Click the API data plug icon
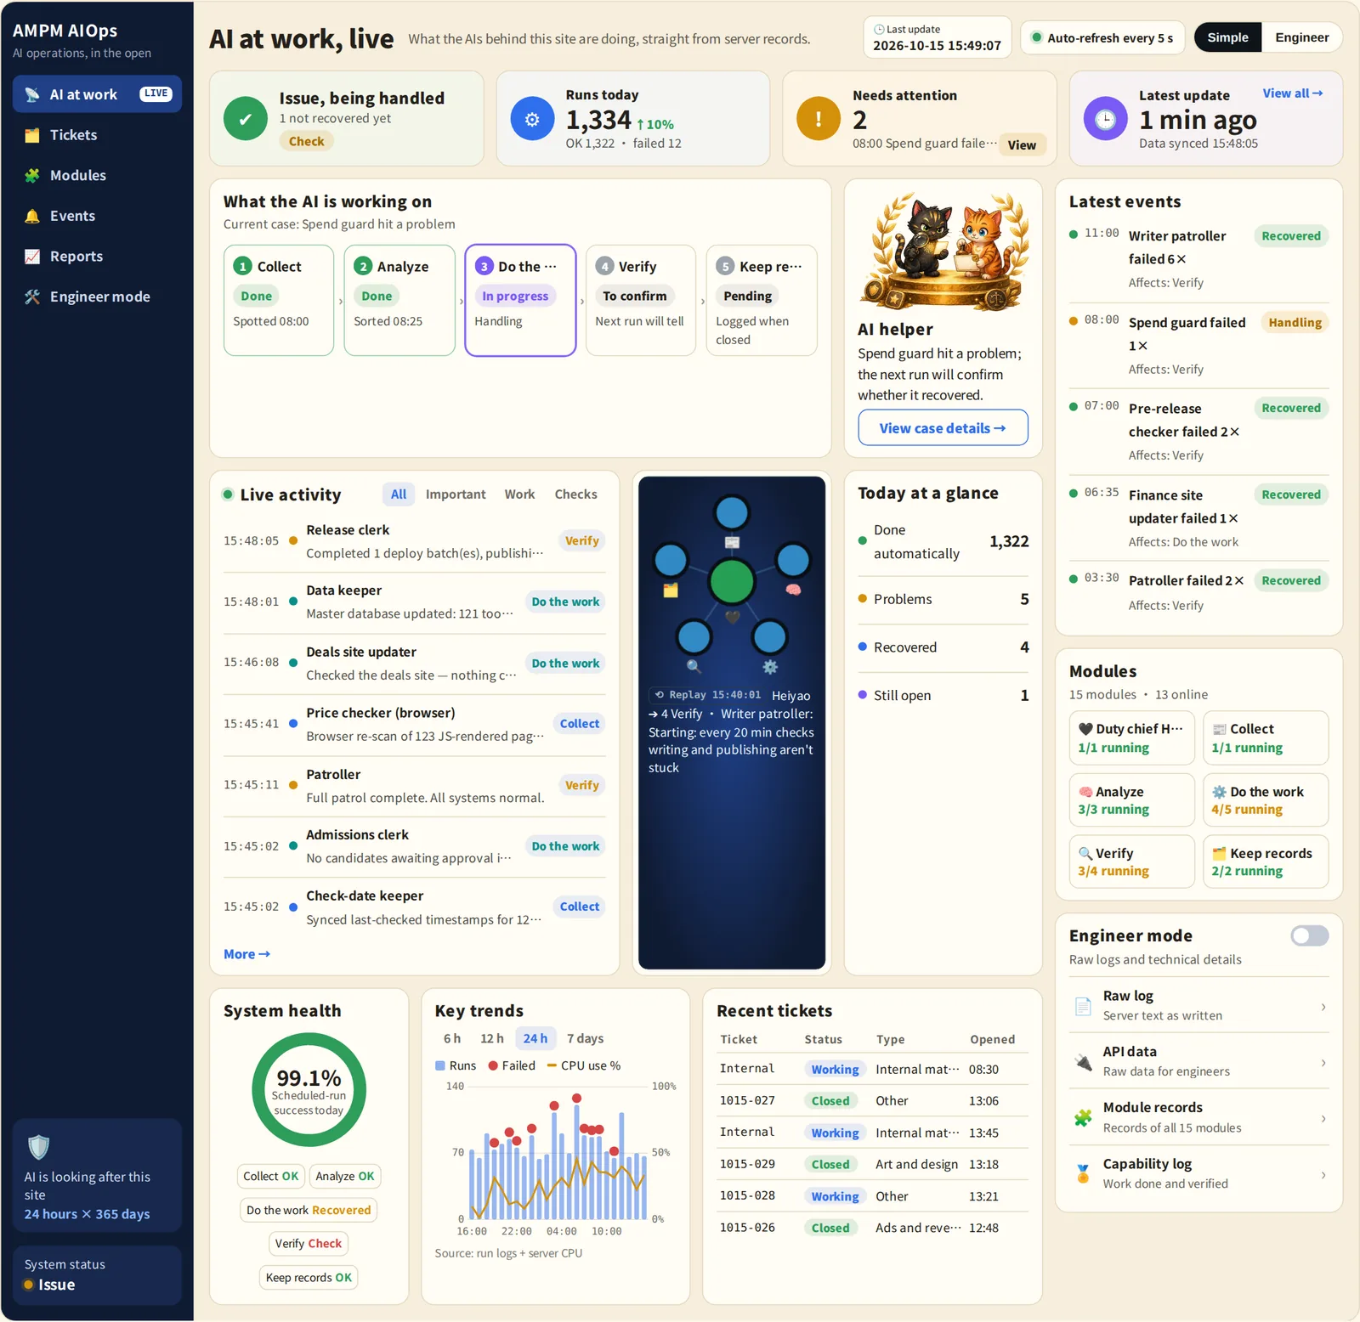1360x1322 pixels. pyautogui.click(x=1083, y=1062)
